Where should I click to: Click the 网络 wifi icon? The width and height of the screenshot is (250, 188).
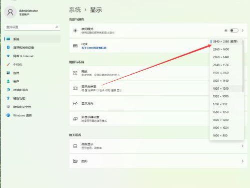pos(8,56)
